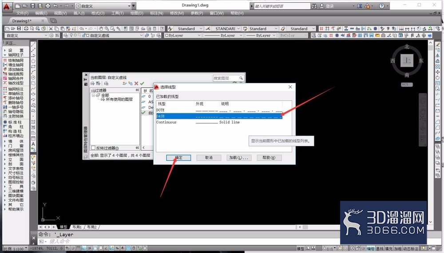Check the Invert filter checkbox

[93, 148]
